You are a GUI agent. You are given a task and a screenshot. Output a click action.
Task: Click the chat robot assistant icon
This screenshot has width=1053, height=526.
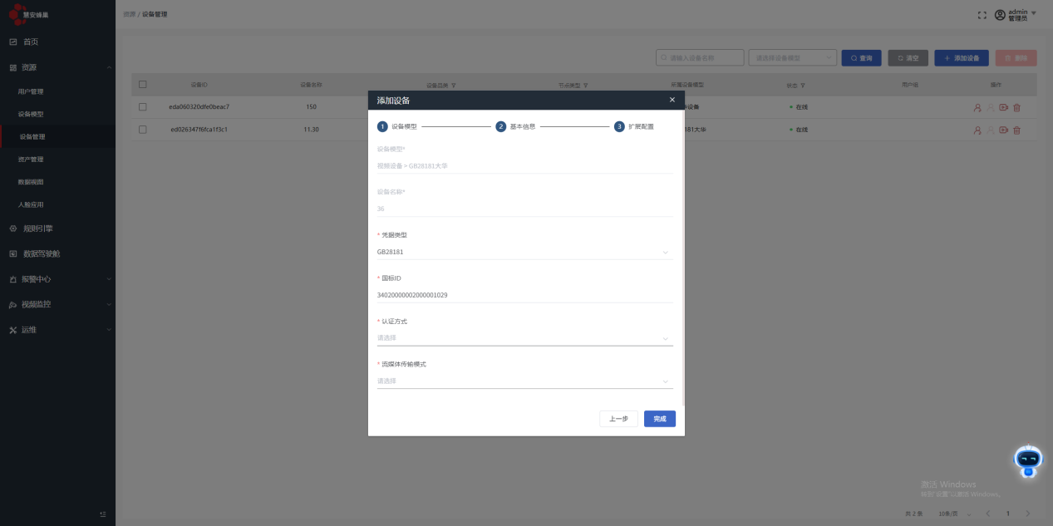coord(1028,460)
